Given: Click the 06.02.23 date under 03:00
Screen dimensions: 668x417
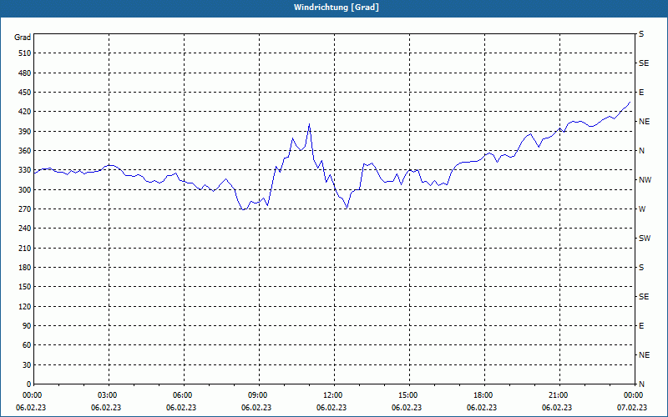Looking at the screenshot, I should (106, 408).
